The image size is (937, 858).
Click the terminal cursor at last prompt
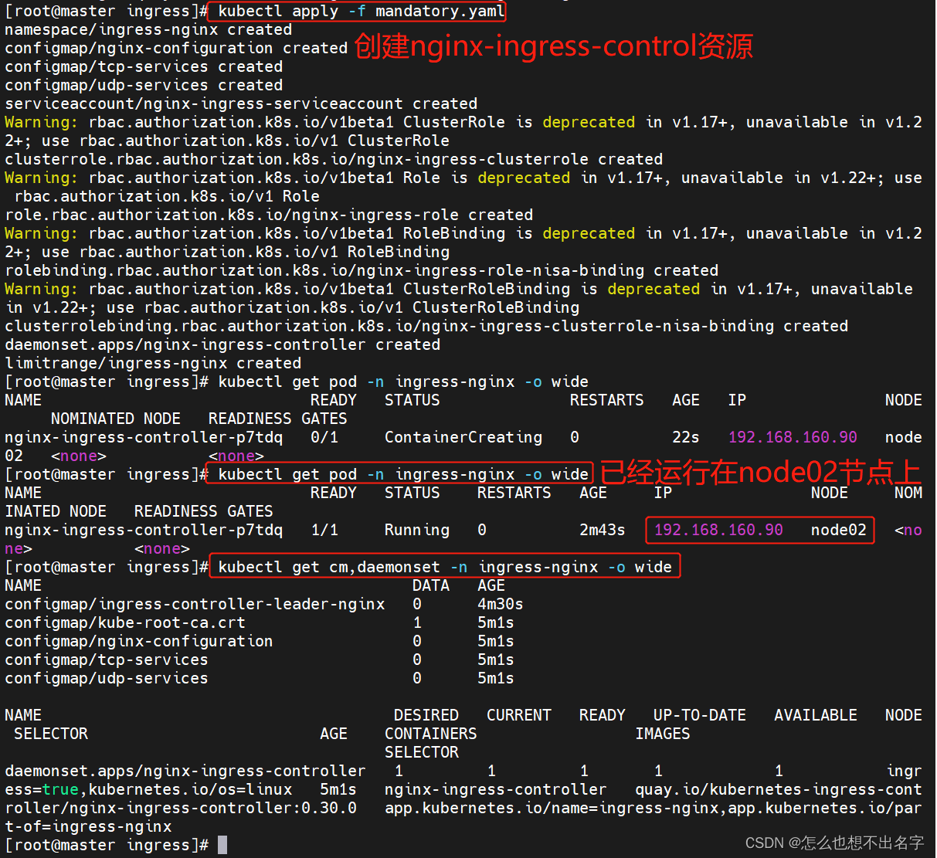222,845
